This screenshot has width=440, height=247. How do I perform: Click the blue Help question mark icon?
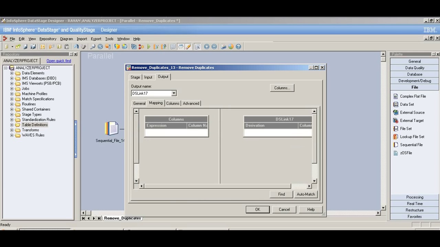239,47
